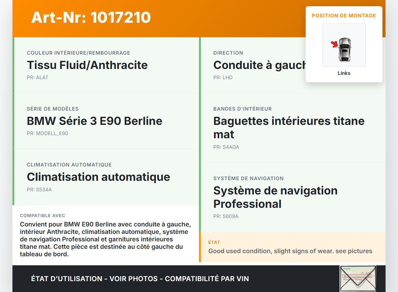Click the Links caption under the car
The height and width of the screenshot is (292, 398).
point(344,73)
